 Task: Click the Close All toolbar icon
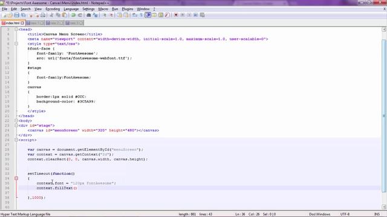tap(36, 15)
